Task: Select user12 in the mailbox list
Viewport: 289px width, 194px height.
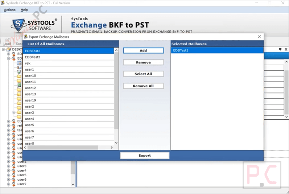Action: click(69, 88)
